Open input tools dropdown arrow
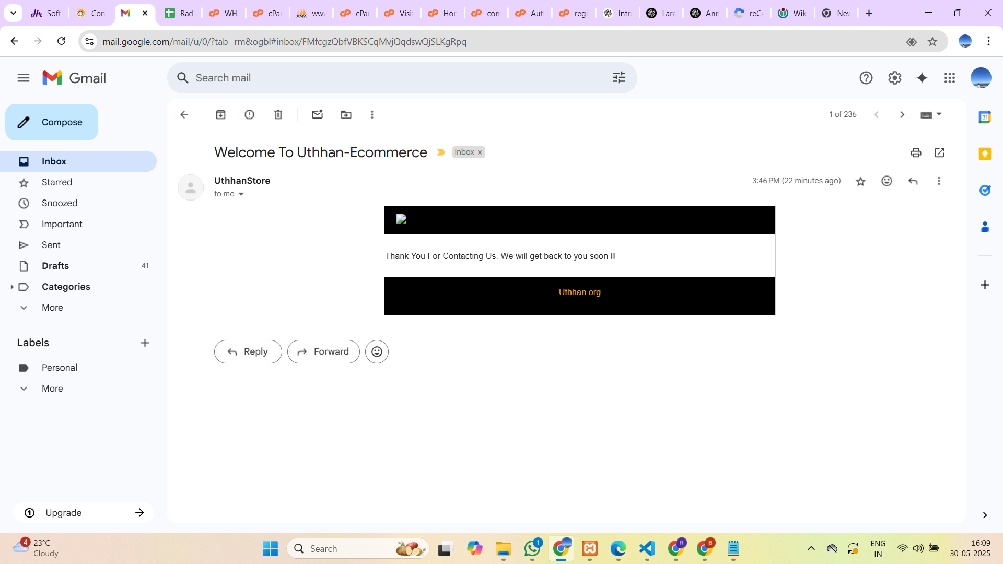The height and width of the screenshot is (564, 1003). 939,114
